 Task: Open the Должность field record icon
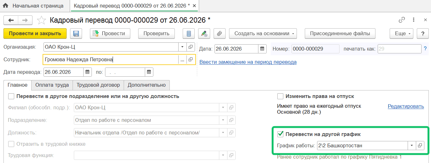coord(231,133)
